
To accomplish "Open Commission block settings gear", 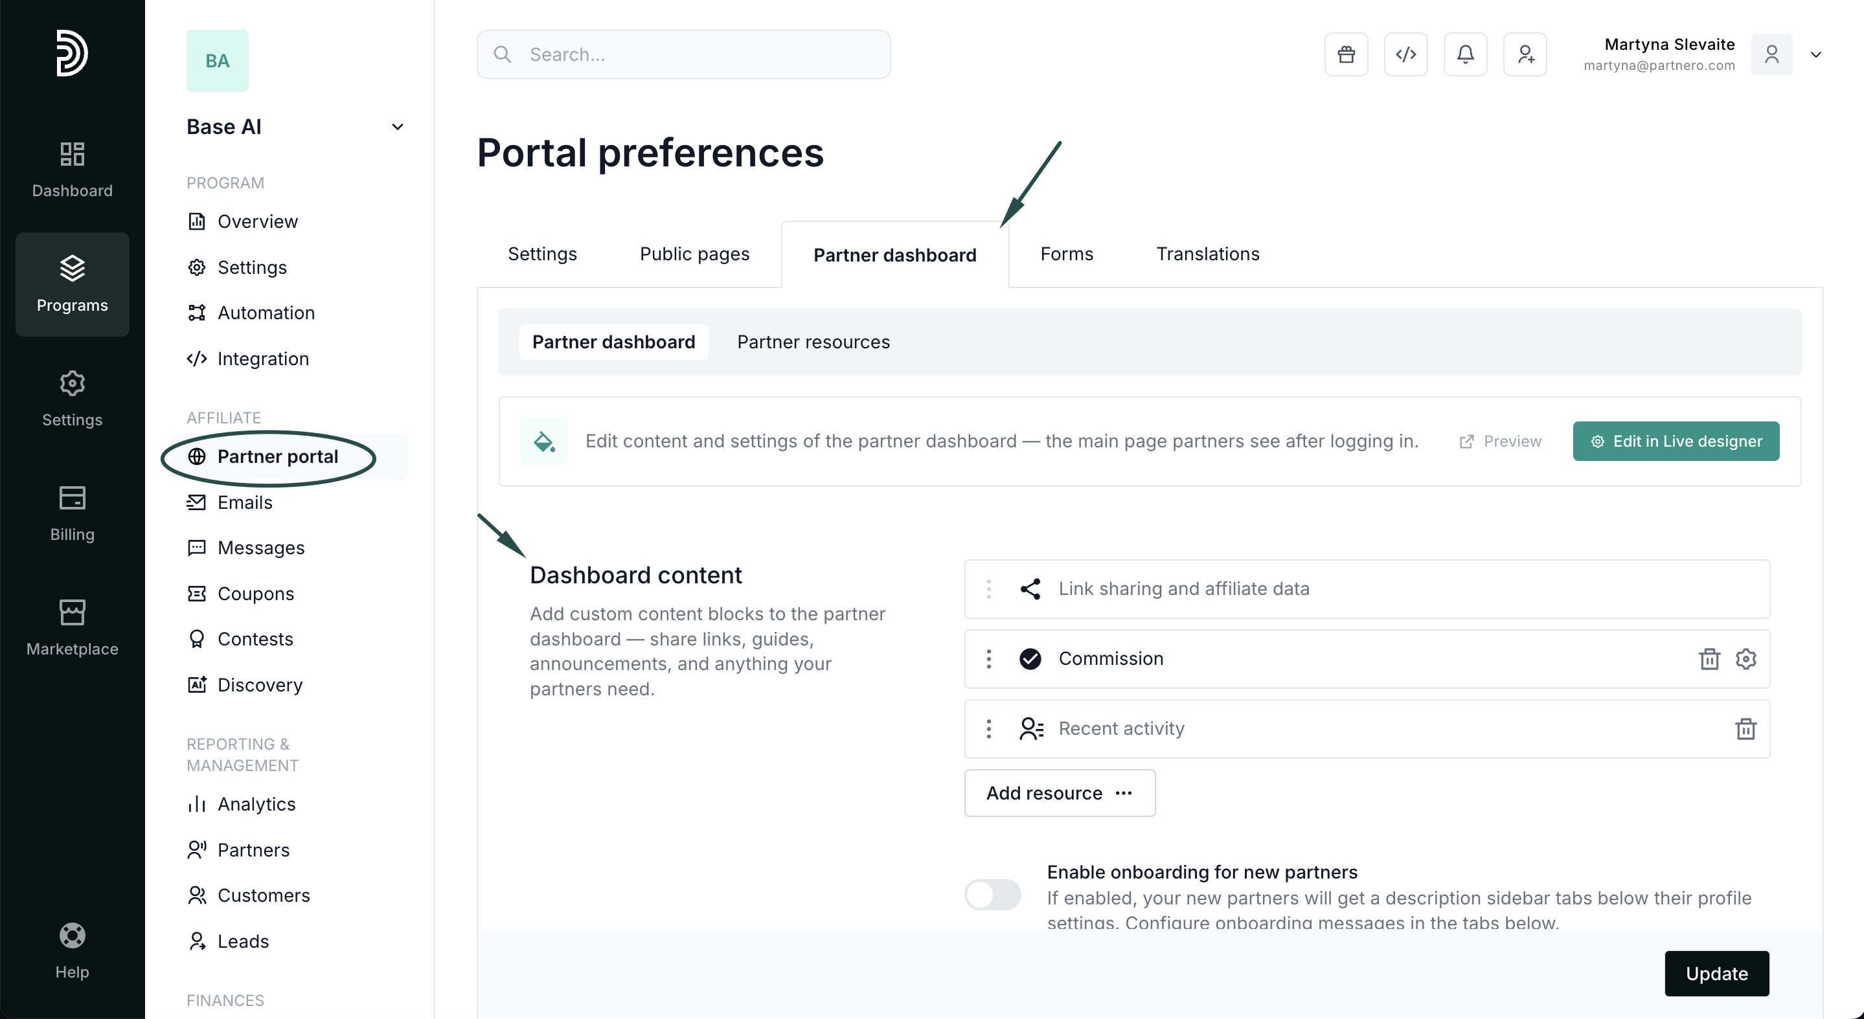I will [1745, 659].
